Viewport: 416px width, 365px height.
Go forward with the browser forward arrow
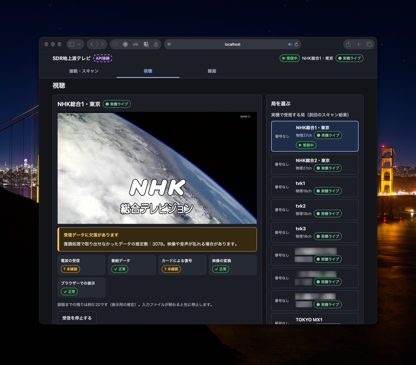pos(102,44)
